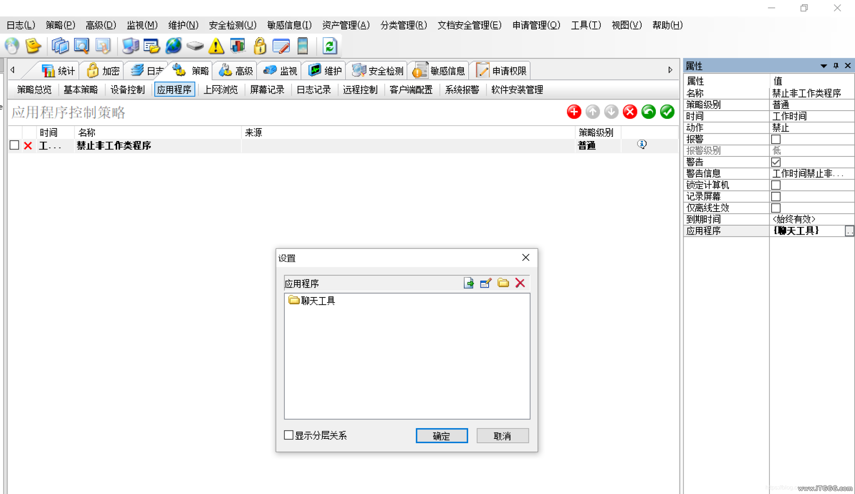Toggle the 仅离线生效 checkbox

[776, 208]
